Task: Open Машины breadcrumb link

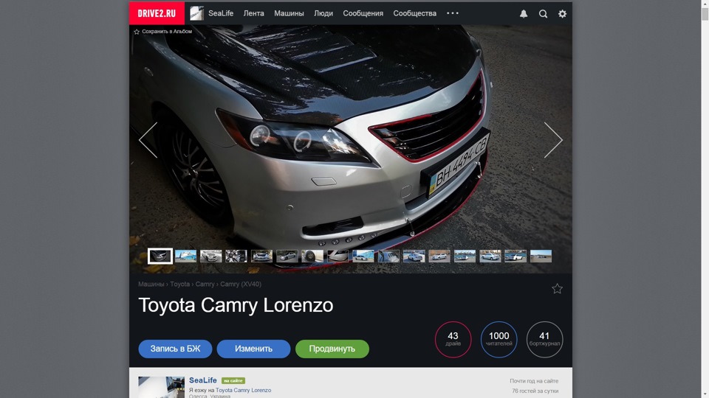Action: tap(151, 284)
